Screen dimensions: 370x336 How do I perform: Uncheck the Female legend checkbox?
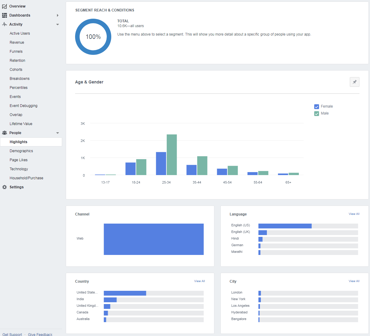pyautogui.click(x=316, y=106)
